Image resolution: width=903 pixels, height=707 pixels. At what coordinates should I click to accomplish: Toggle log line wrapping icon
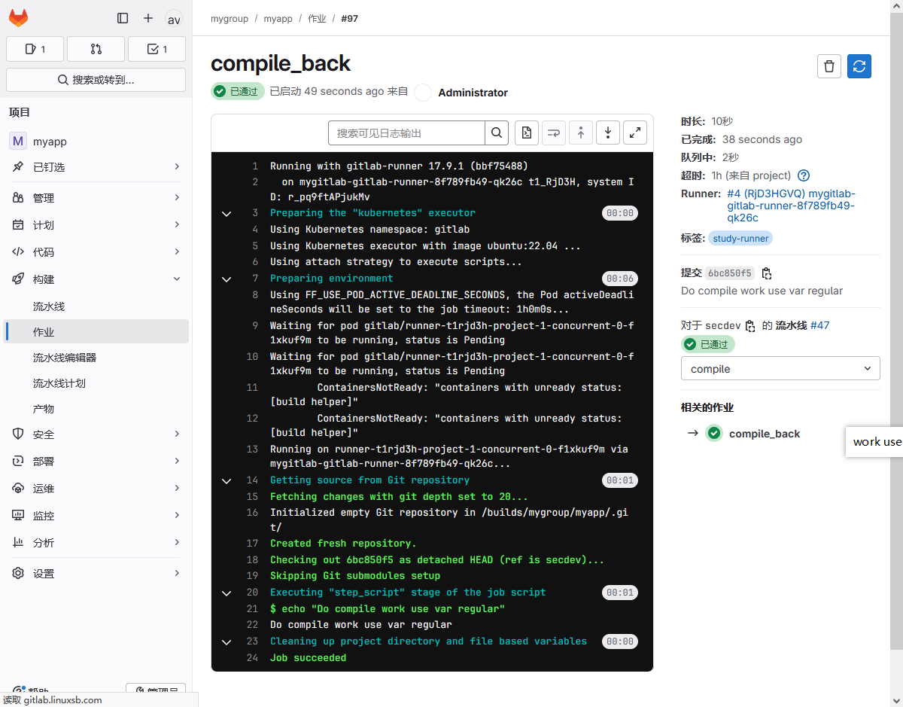pyautogui.click(x=554, y=133)
